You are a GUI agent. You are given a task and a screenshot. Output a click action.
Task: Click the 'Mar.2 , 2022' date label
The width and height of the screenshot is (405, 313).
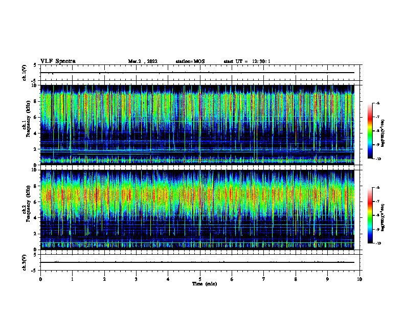(143, 61)
